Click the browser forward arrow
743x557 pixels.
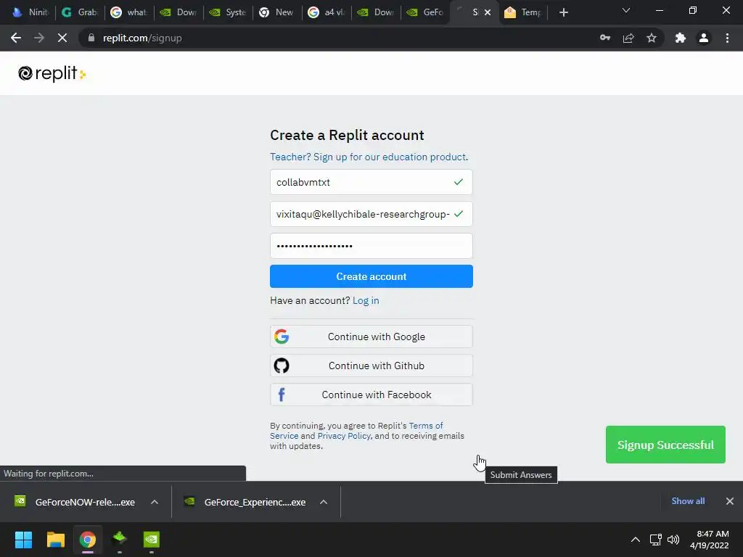[x=39, y=38]
